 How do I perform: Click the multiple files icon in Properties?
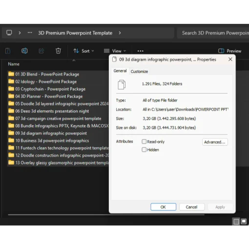[122, 84]
